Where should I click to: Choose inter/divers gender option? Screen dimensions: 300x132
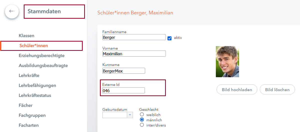point(142,125)
